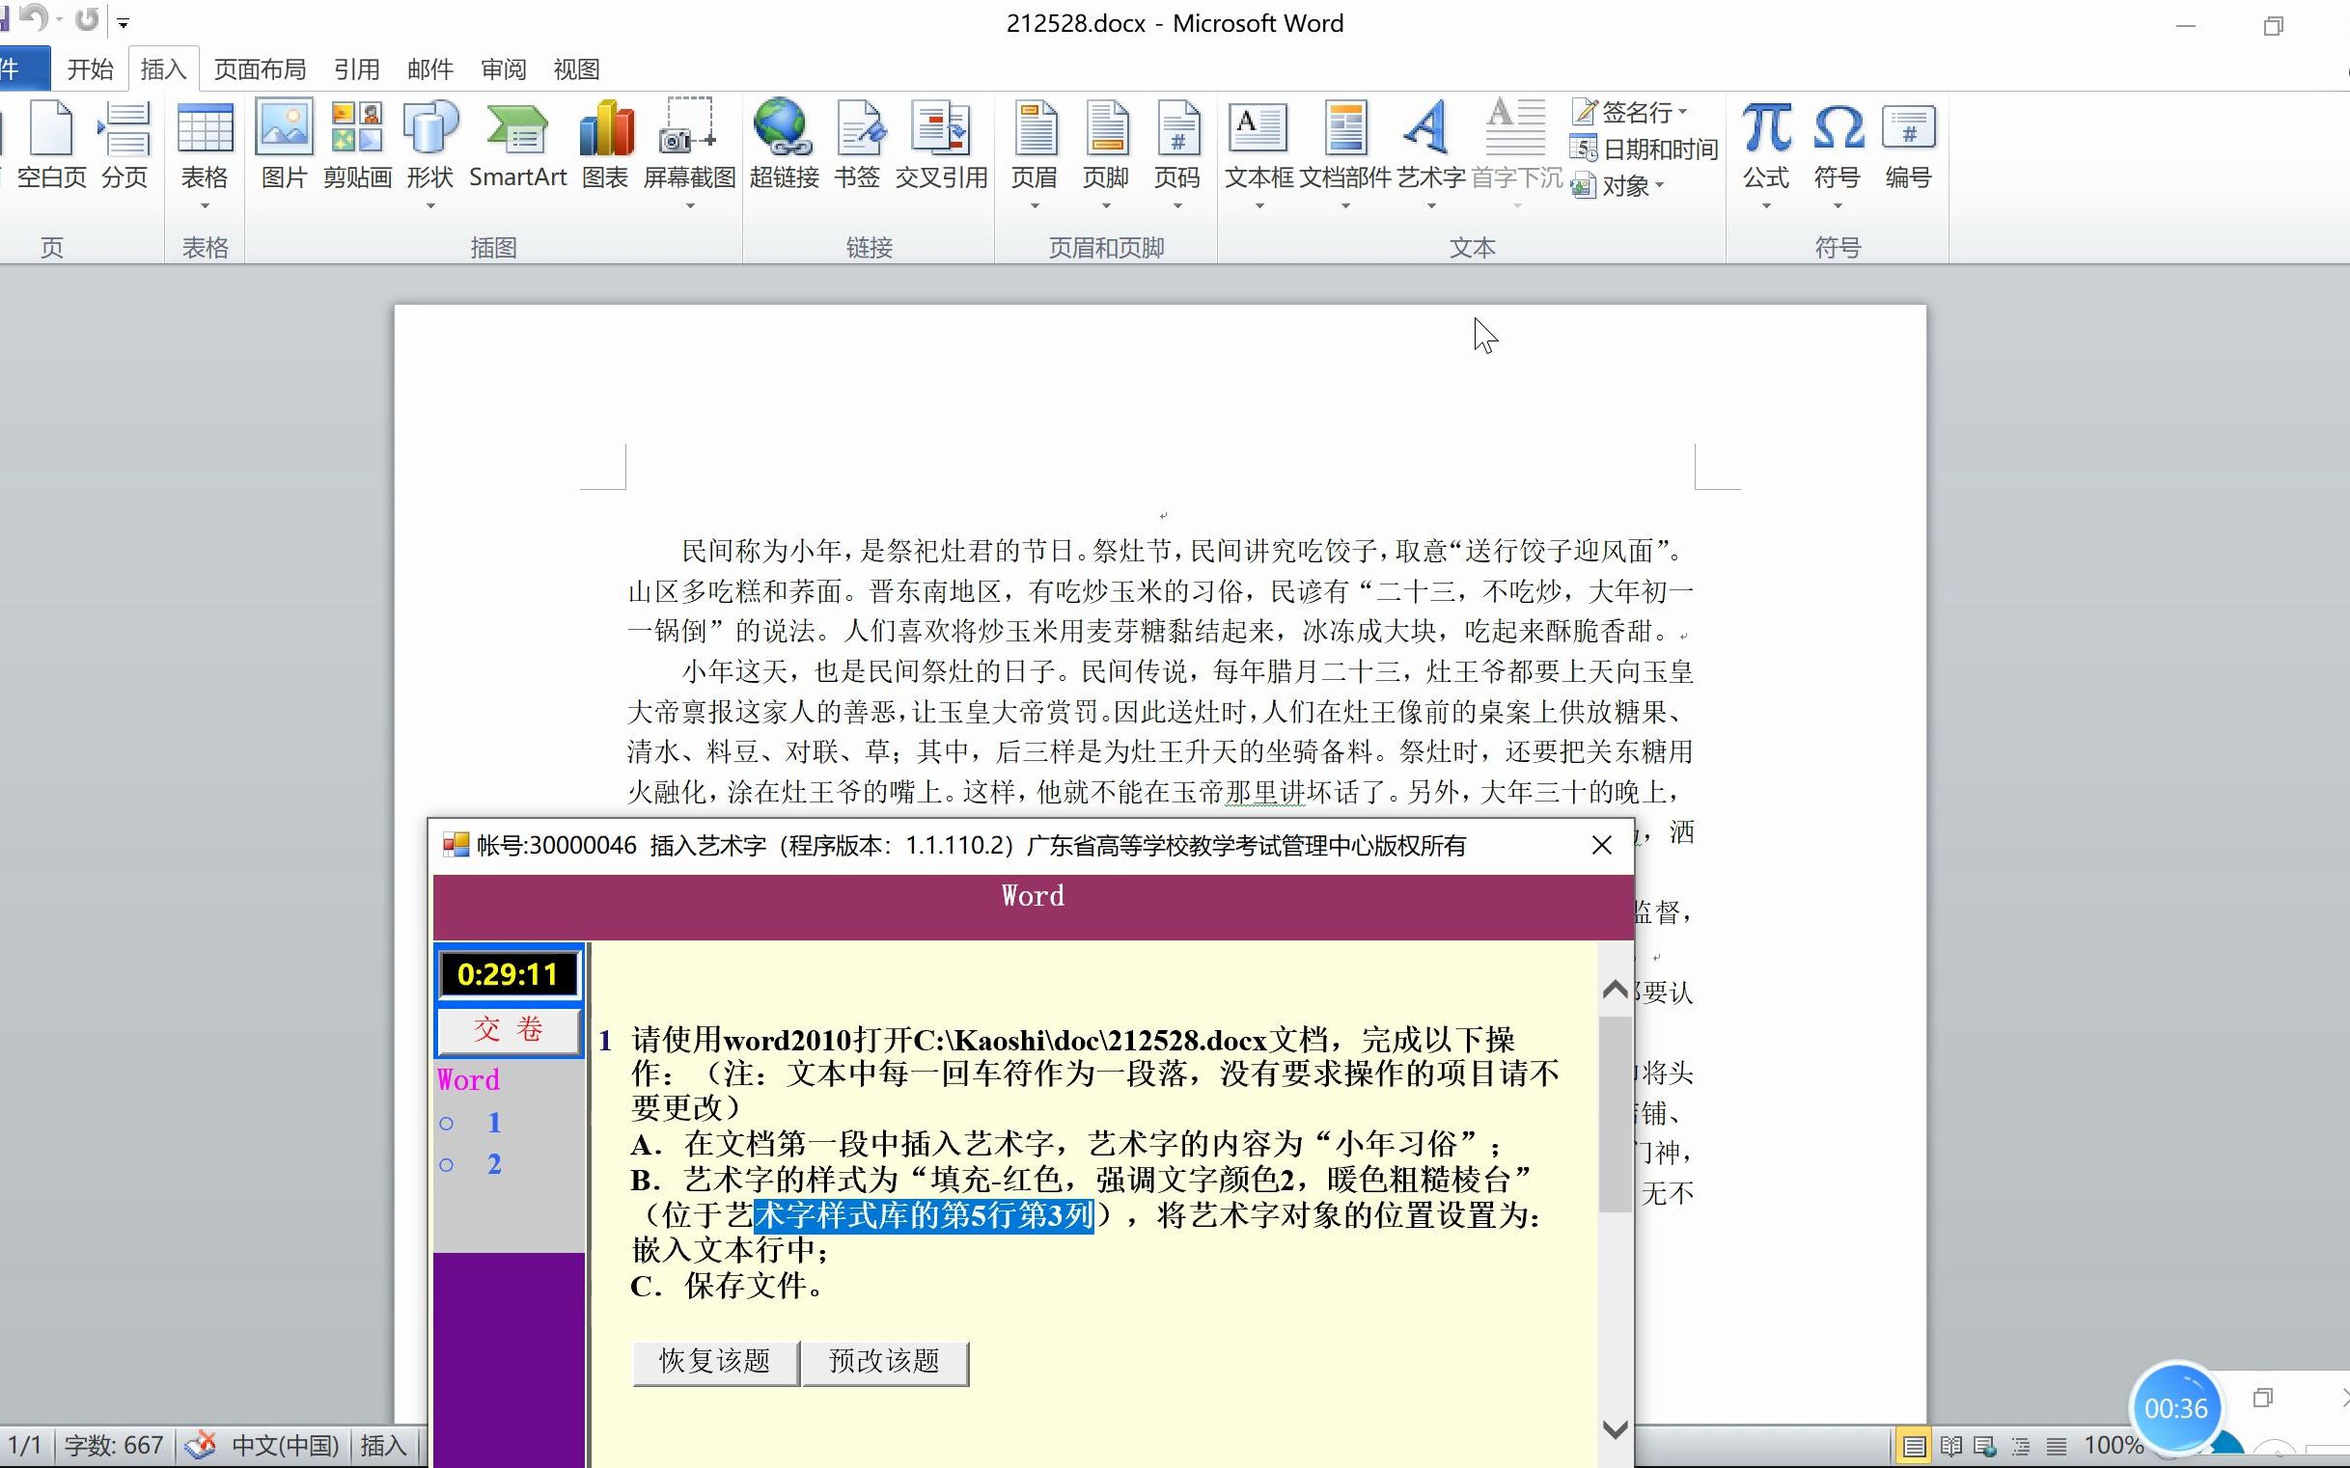Toggle 插入 insert mode in status bar
The height and width of the screenshot is (1468, 2350).
point(384,1445)
